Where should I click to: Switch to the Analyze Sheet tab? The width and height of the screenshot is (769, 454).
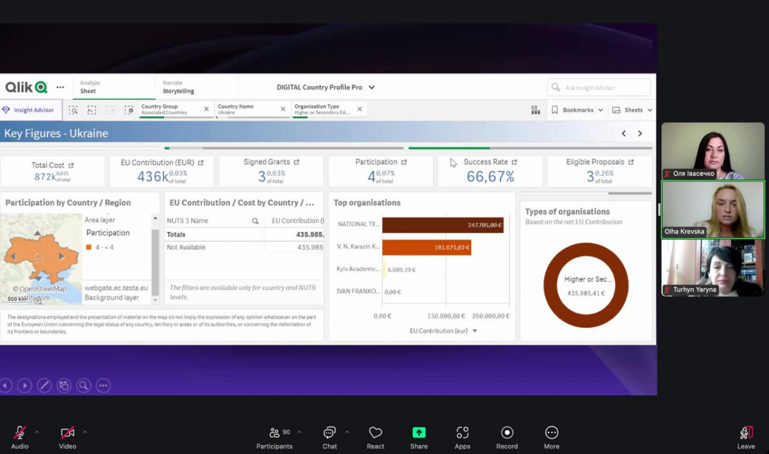[x=89, y=87]
